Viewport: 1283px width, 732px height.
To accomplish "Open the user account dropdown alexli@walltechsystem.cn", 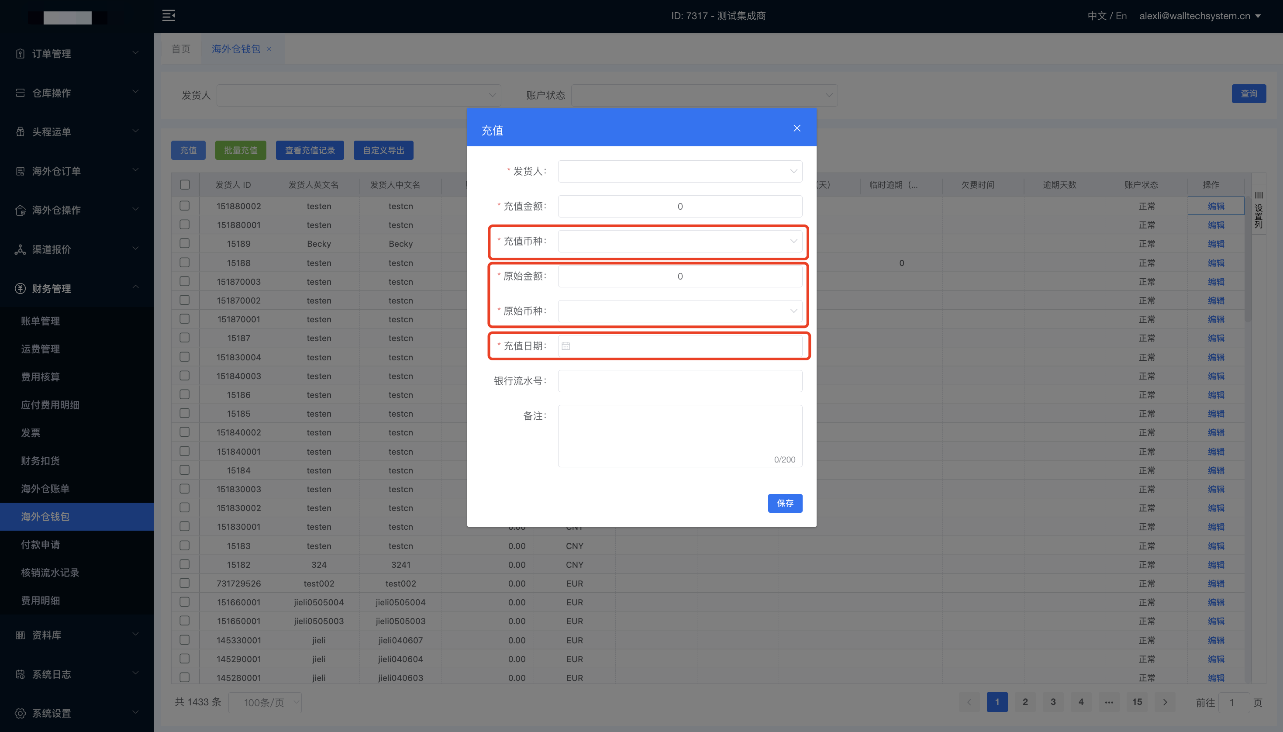I will [1200, 16].
